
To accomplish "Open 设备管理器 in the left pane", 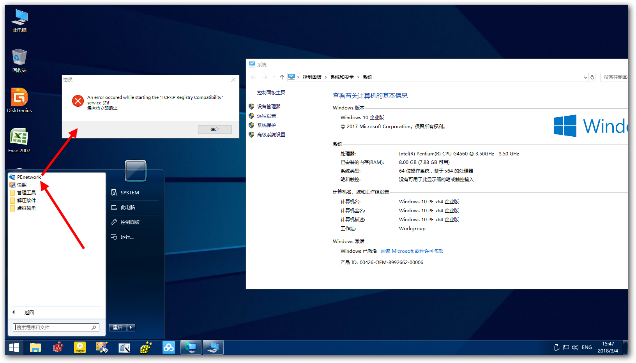I will click(x=269, y=107).
